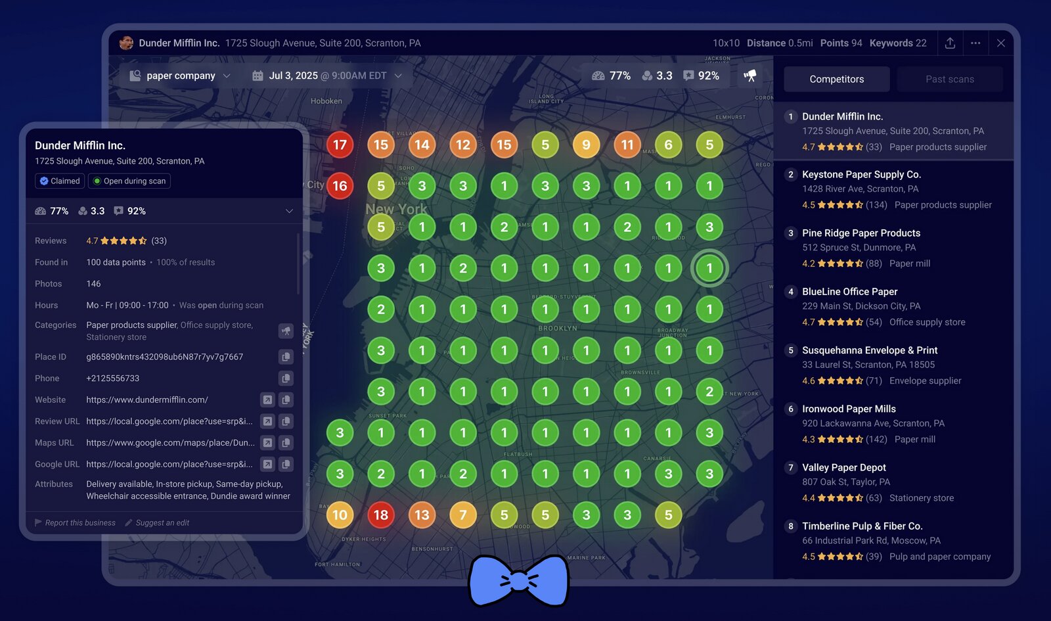Click the average rank icon beside 3.3 on map toolbar

pos(647,76)
